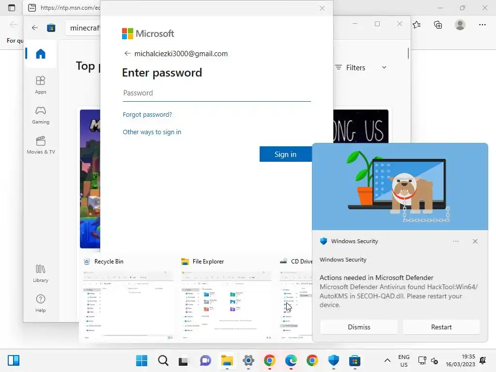
Task: Click the muted volume tray icon
Action: tap(434, 360)
